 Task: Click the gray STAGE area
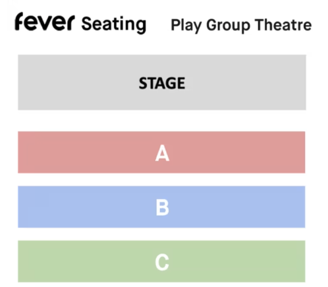161,82
